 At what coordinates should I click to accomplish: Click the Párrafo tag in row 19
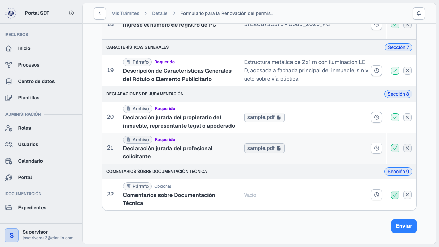tap(138, 62)
